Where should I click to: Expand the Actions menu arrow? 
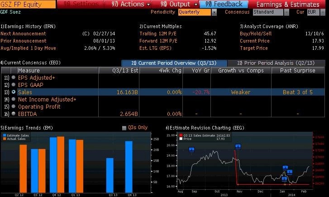tap(148, 5)
